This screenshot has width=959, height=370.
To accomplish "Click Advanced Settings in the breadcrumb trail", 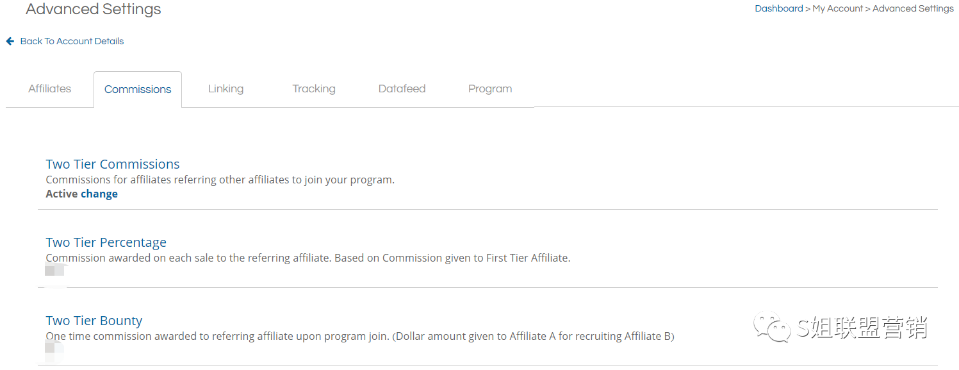I will [913, 8].
